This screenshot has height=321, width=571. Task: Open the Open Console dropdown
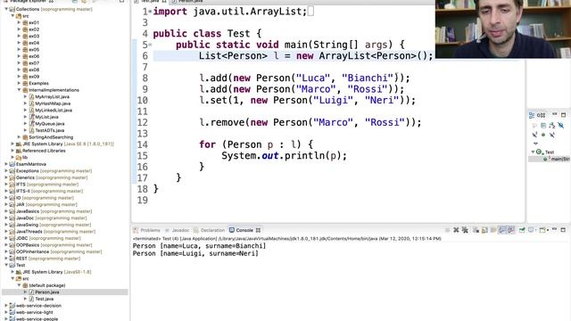pyautogui.click(x=548, y=230)
